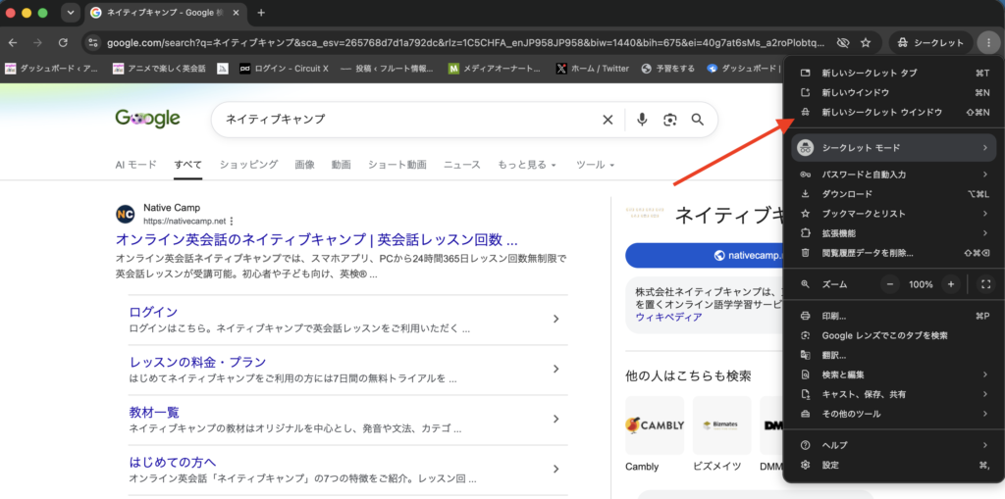Open 教材一覧 sitelink
Screen dimensions: 1005x499
click(154, 412)
